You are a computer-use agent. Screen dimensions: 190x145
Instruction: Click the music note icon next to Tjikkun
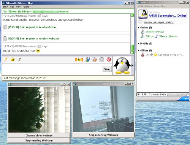pyautogui.click(x=157, y=36)
